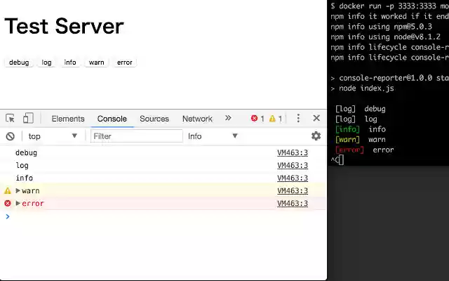Screen dimensions: 449x281
Task: Focus the console Filter input field
Action: [x=137, y=136]
